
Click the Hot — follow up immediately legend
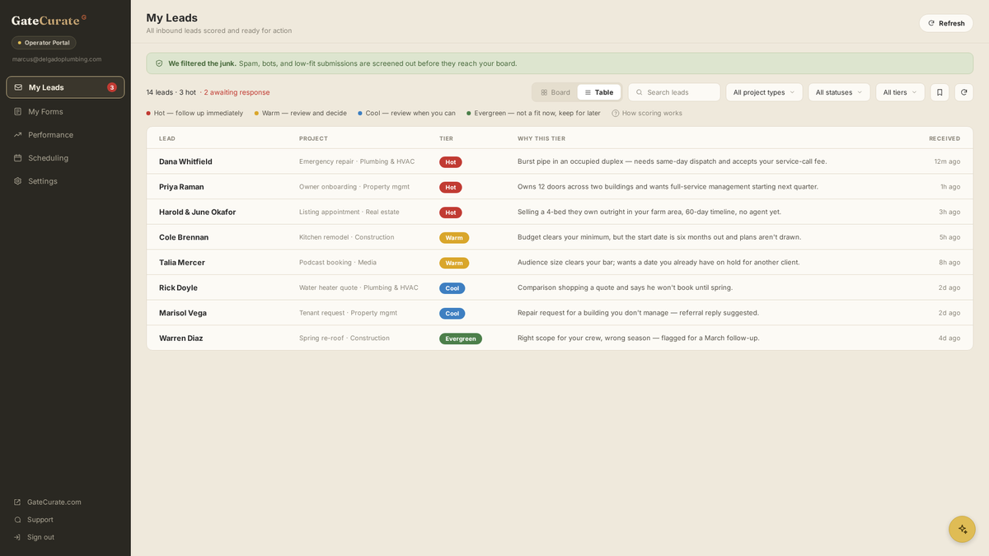tap(195, 114)
